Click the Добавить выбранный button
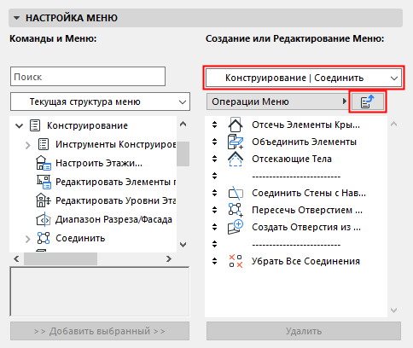 pyautogui.click(x=100, y=331)
